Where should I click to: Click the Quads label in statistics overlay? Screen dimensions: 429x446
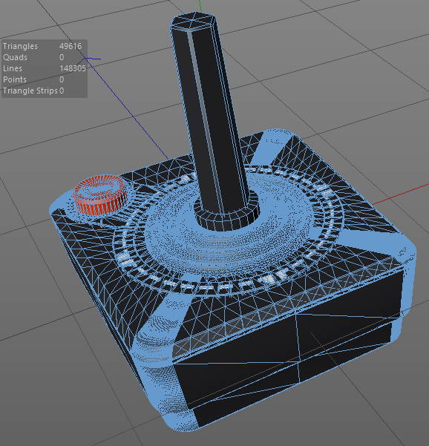15,57
